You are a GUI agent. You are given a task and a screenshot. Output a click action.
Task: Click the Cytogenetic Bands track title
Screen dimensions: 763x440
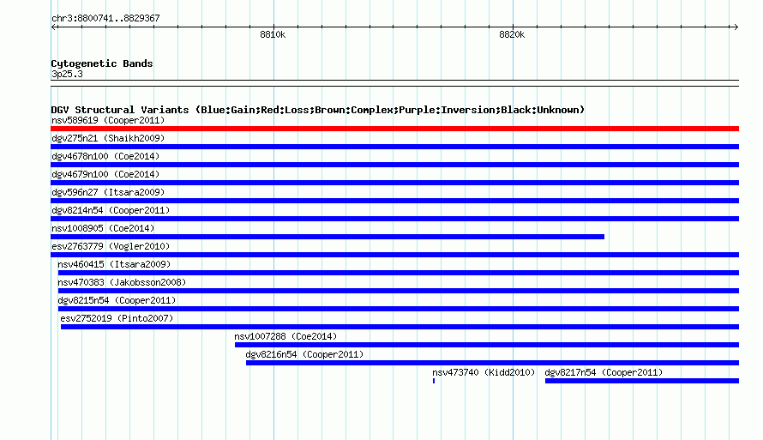click(102, 63)
